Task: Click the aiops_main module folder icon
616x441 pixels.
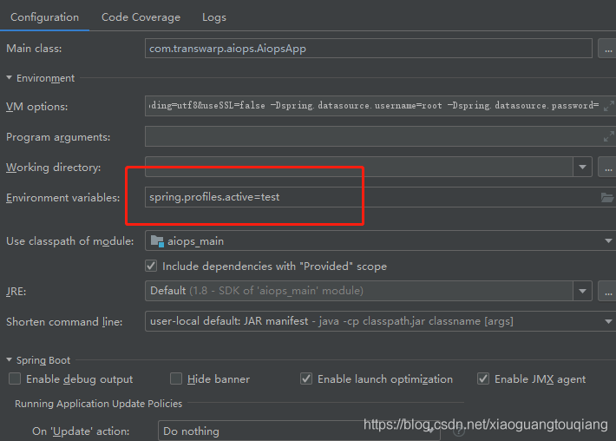Action: click(157, 241)
